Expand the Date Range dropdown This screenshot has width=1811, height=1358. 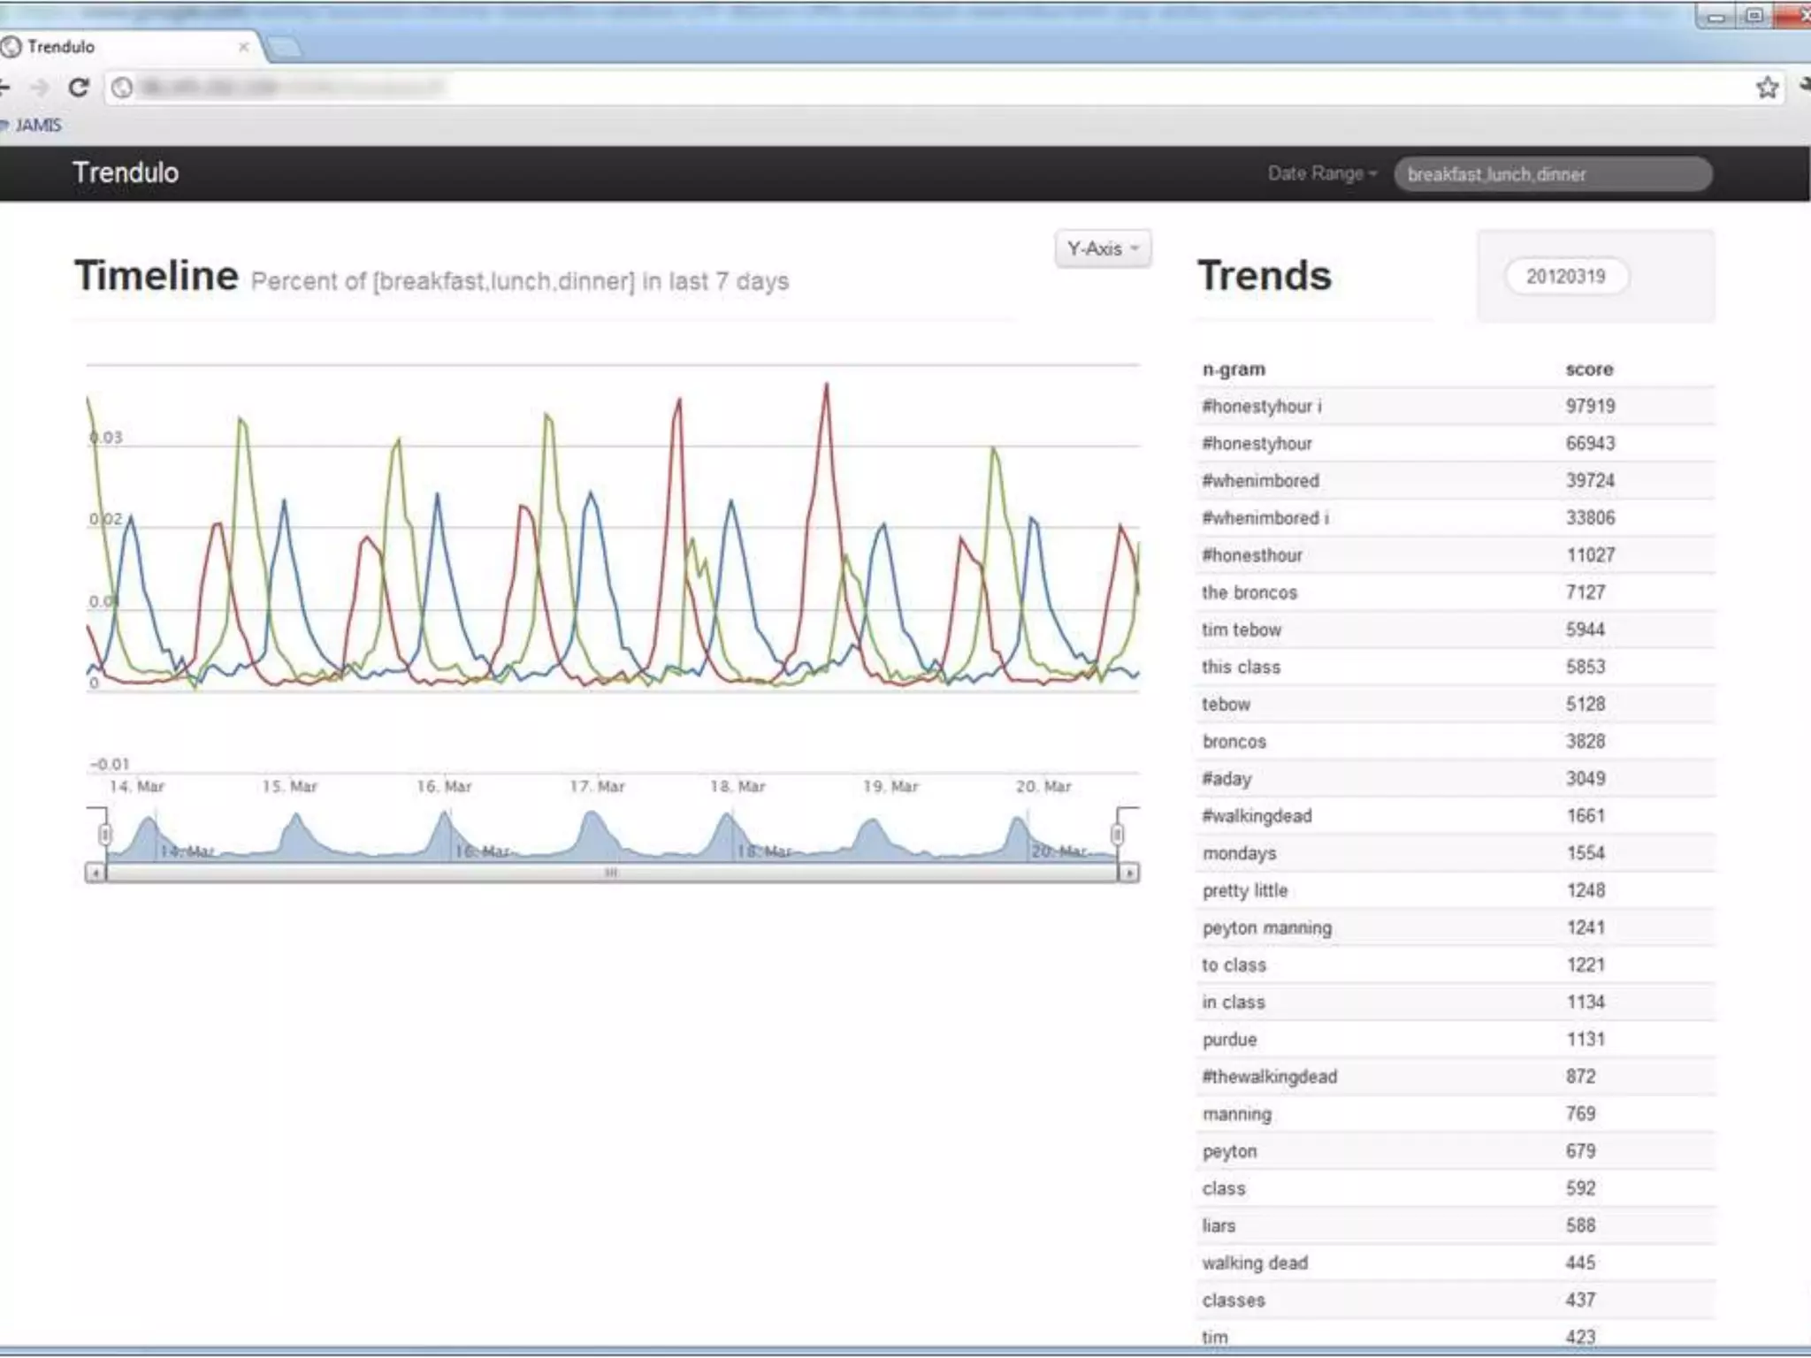tap(1322, 174)
